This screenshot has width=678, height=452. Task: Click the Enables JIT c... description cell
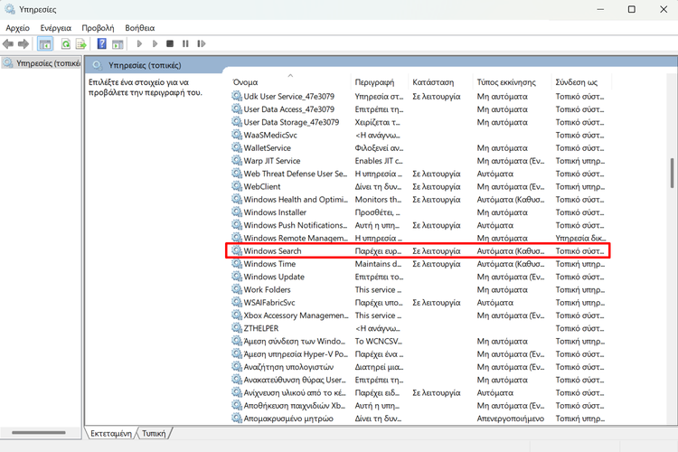click(379, 161)
